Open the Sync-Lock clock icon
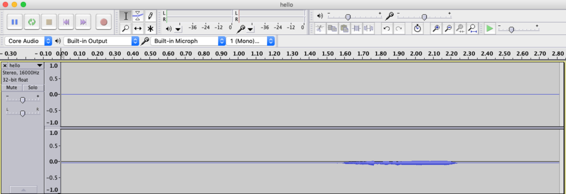Image resolution: width=566 pixels, height=194 pixels. (x=417, y=29)
